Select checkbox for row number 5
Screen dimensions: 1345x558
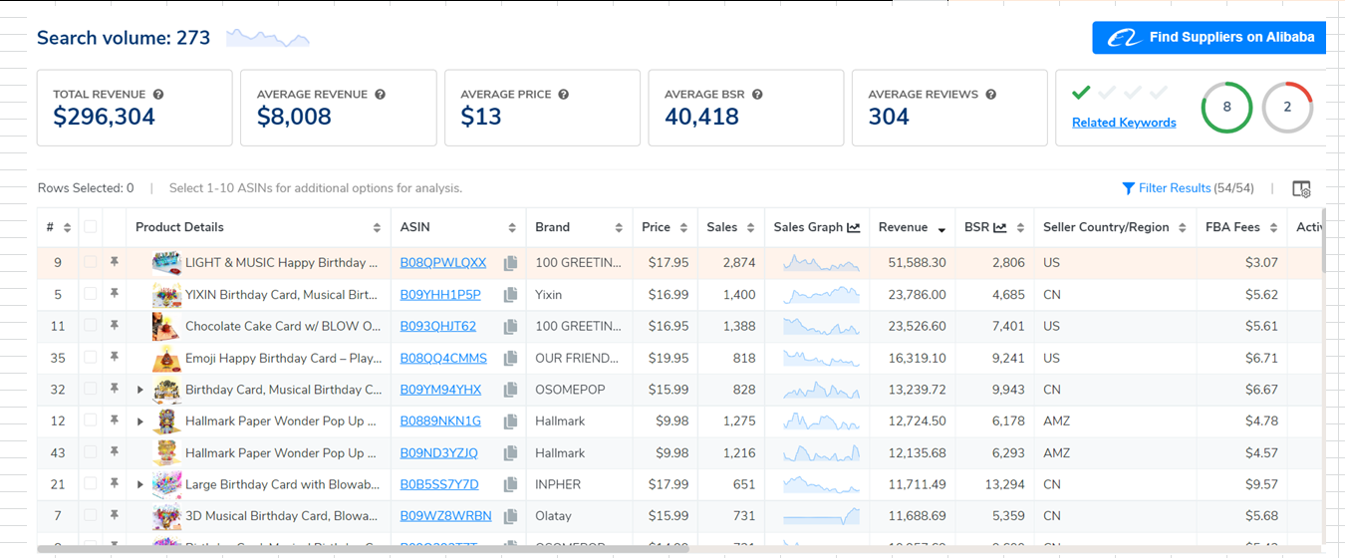click(91, 294)
